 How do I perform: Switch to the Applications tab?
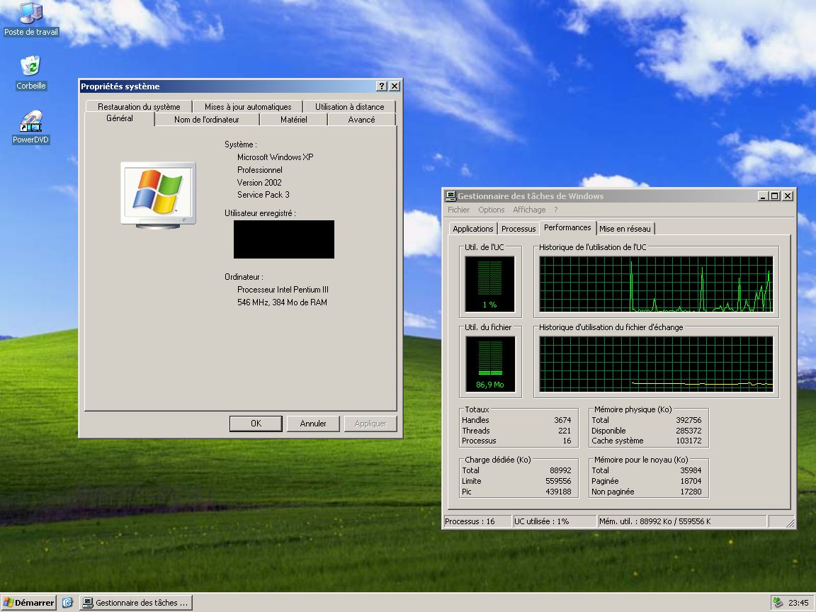click(473, 229)
